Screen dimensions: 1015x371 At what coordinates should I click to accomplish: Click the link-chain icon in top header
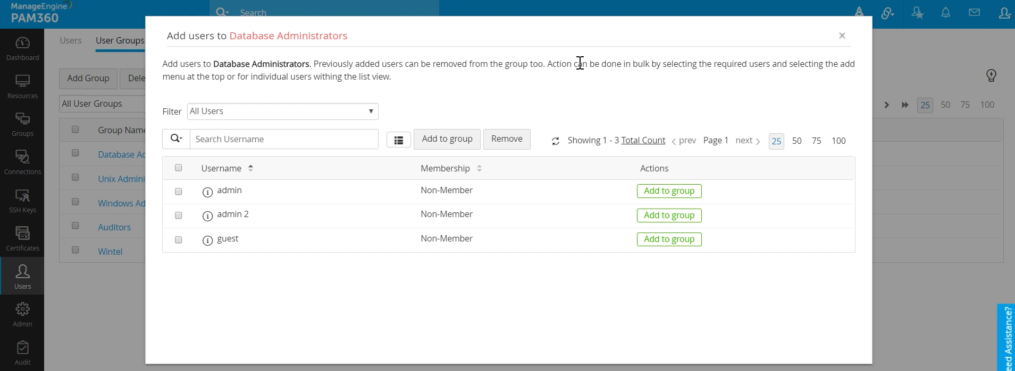pyautogui.click(x=887, y=13)
